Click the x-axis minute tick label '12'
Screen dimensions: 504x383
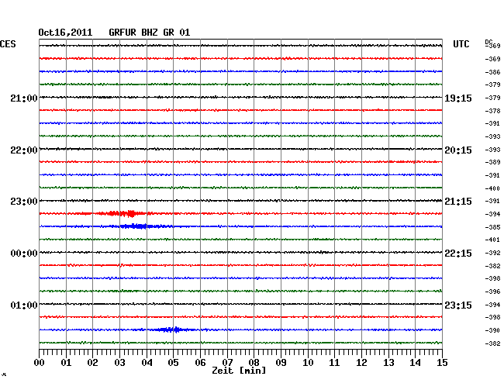click(361, 363)
